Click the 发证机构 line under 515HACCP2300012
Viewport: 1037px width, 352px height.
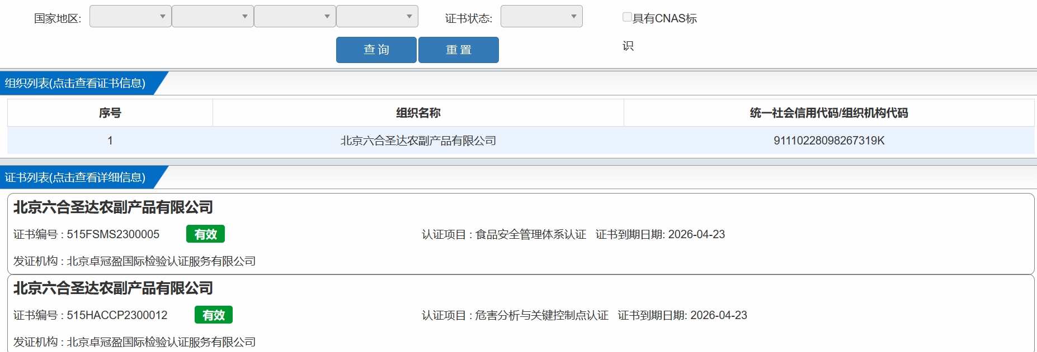(134, 342)
